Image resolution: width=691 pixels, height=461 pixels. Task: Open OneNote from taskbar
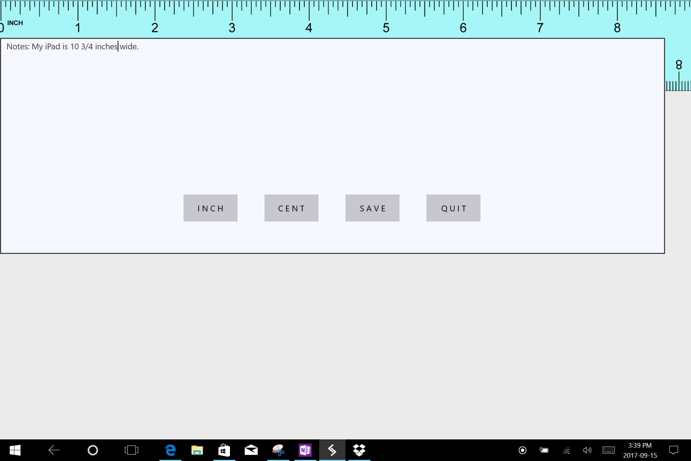click(305, 450)
